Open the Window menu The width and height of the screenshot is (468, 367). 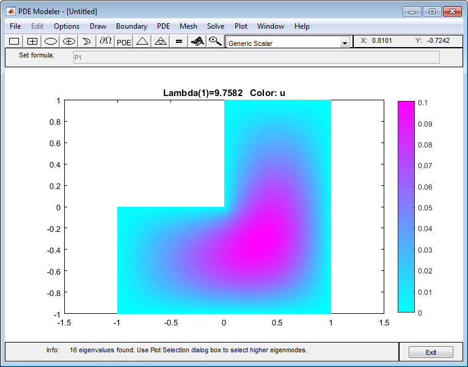coord(271,26)
